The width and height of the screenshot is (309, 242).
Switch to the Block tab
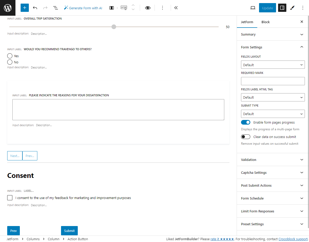click(265, 22)
